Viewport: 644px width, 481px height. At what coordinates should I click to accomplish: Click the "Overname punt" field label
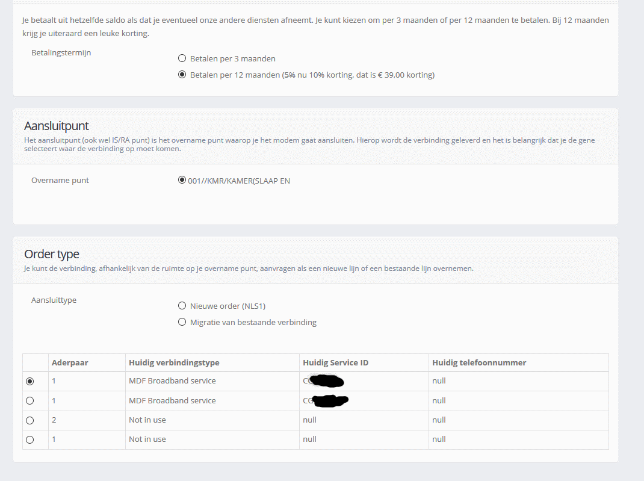pyautogui.click(x=60, y=181)
